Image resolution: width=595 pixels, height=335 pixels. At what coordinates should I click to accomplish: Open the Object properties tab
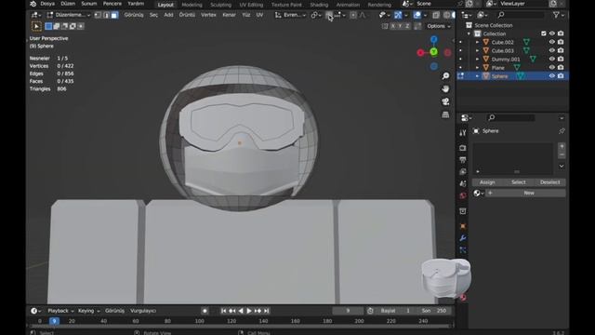click(463, 226)
